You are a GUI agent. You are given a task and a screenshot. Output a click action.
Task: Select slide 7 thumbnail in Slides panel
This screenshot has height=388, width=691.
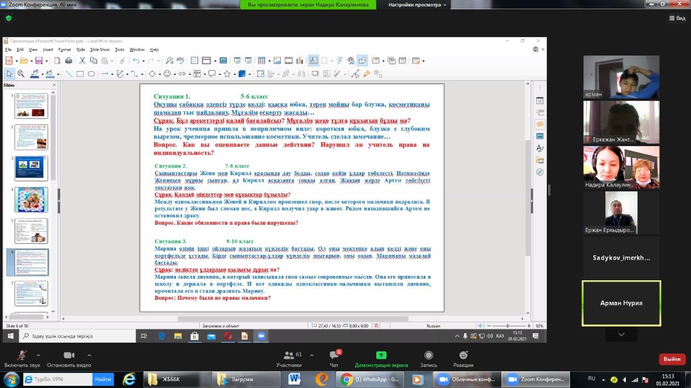coord(31,293)
